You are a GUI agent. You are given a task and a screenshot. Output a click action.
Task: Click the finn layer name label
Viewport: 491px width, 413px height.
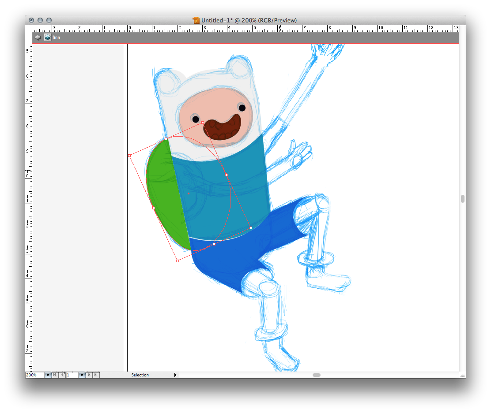56,37
